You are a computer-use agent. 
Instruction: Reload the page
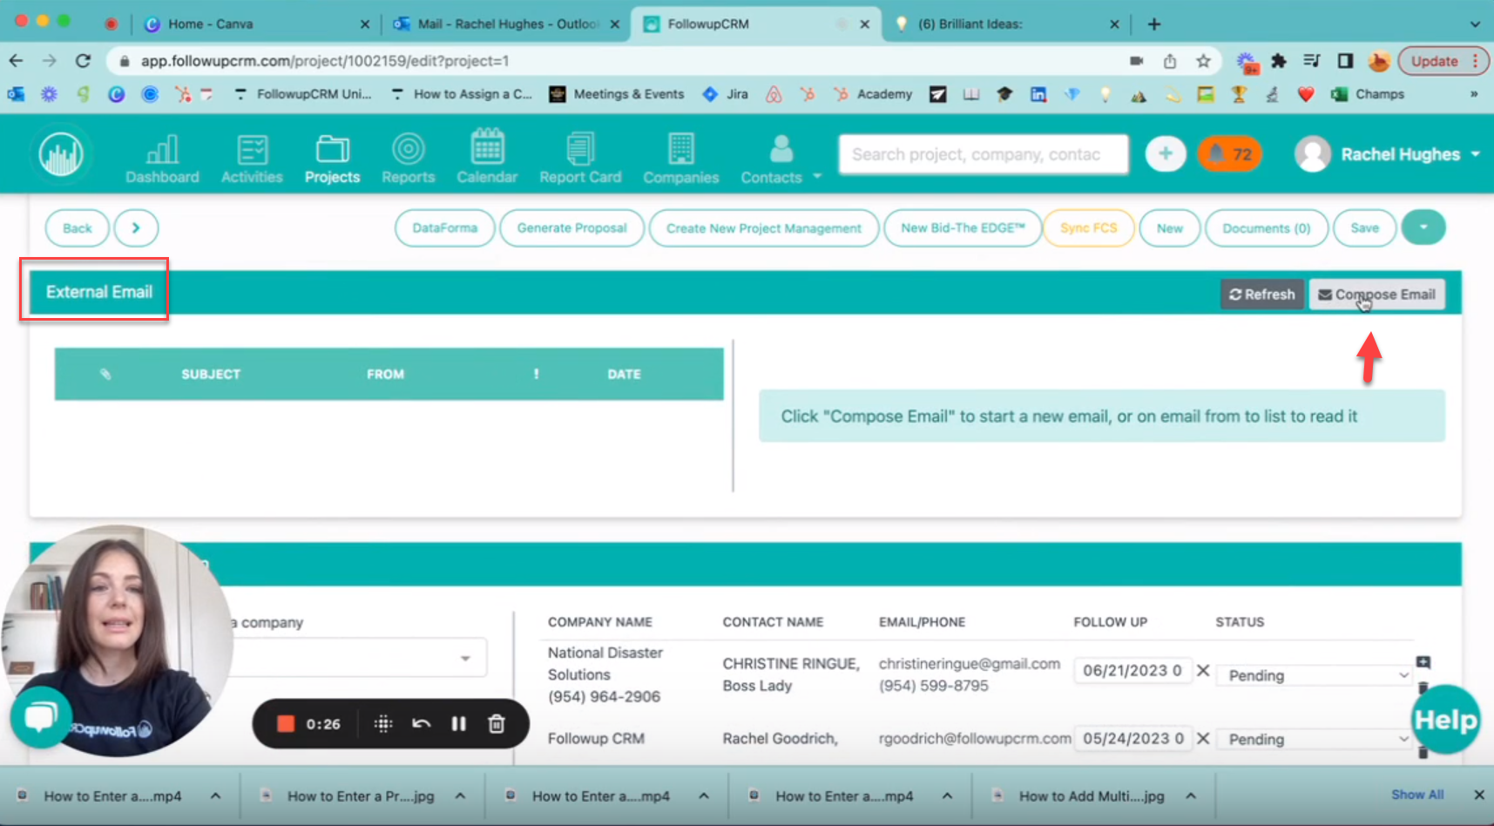83,60
